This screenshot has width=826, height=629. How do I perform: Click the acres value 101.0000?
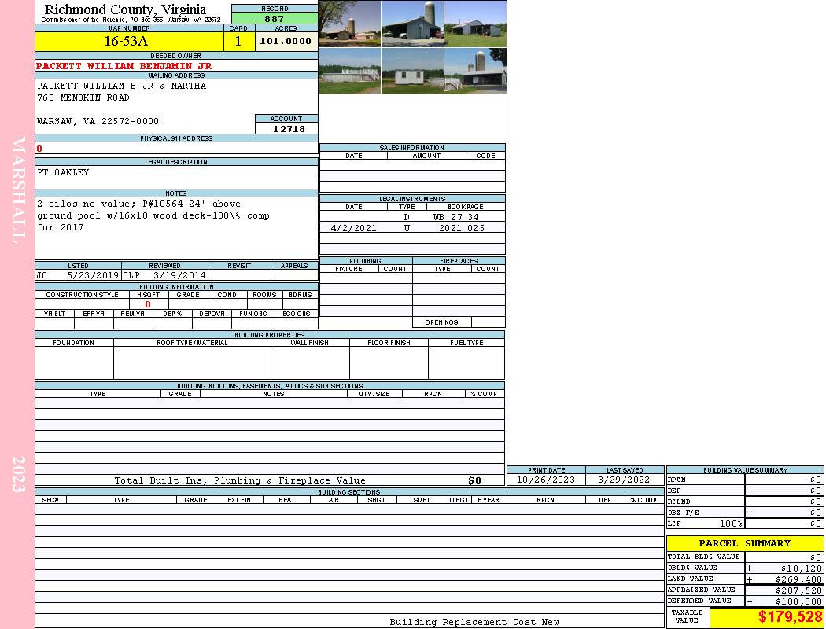pos(286,42)
